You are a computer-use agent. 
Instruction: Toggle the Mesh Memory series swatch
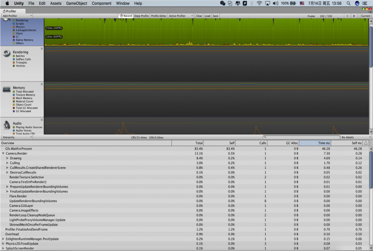click(14, 98)
